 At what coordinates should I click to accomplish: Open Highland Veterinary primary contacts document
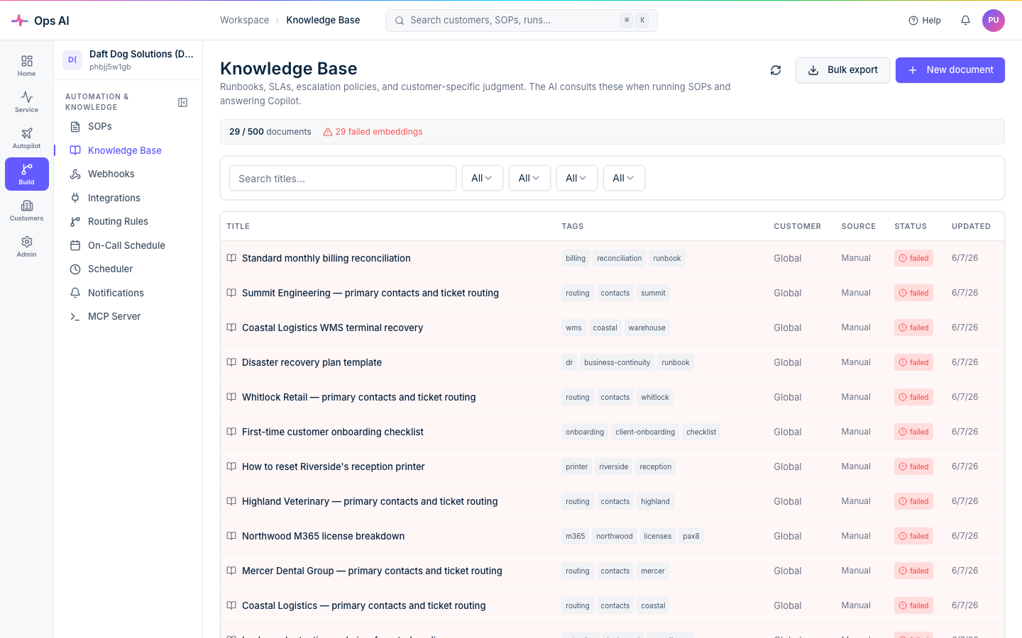(370, 501)
